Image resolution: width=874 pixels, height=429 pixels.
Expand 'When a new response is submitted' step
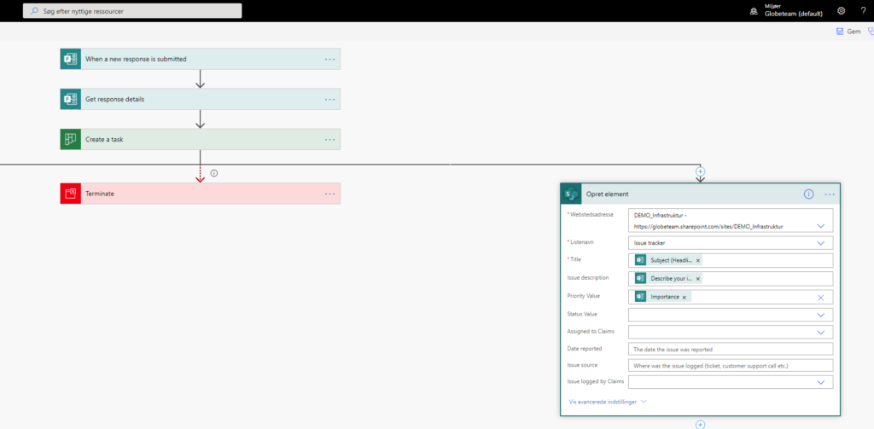tap(200, 59)
